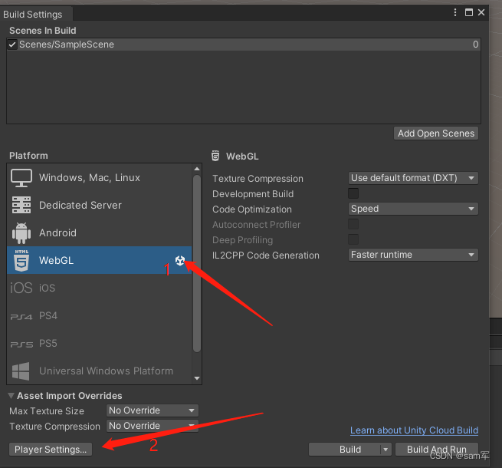Select the Windows, Mac, Linux platform
This screenshot has height=468, width=502.
(99, 178)
